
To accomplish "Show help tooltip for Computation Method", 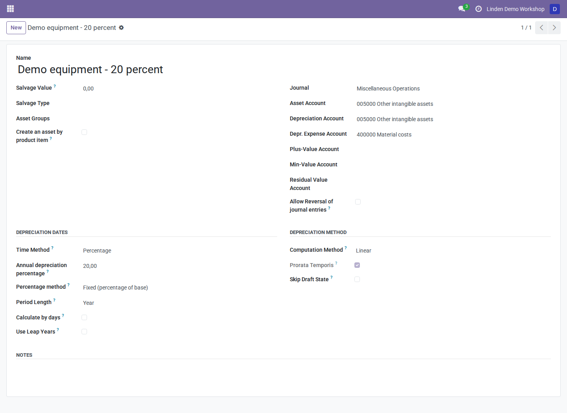I will (346, 248).
